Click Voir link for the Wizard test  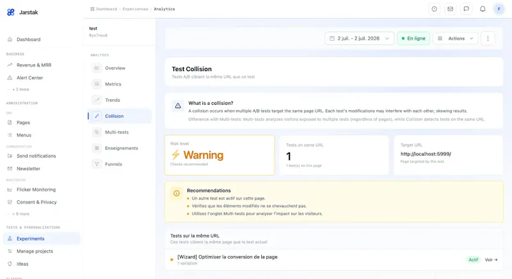(x=491, y=260)
